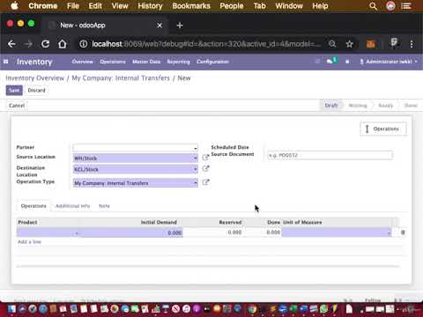Open the Unit of Measure dropdown

pyautogui.click(x=390, y=233)
